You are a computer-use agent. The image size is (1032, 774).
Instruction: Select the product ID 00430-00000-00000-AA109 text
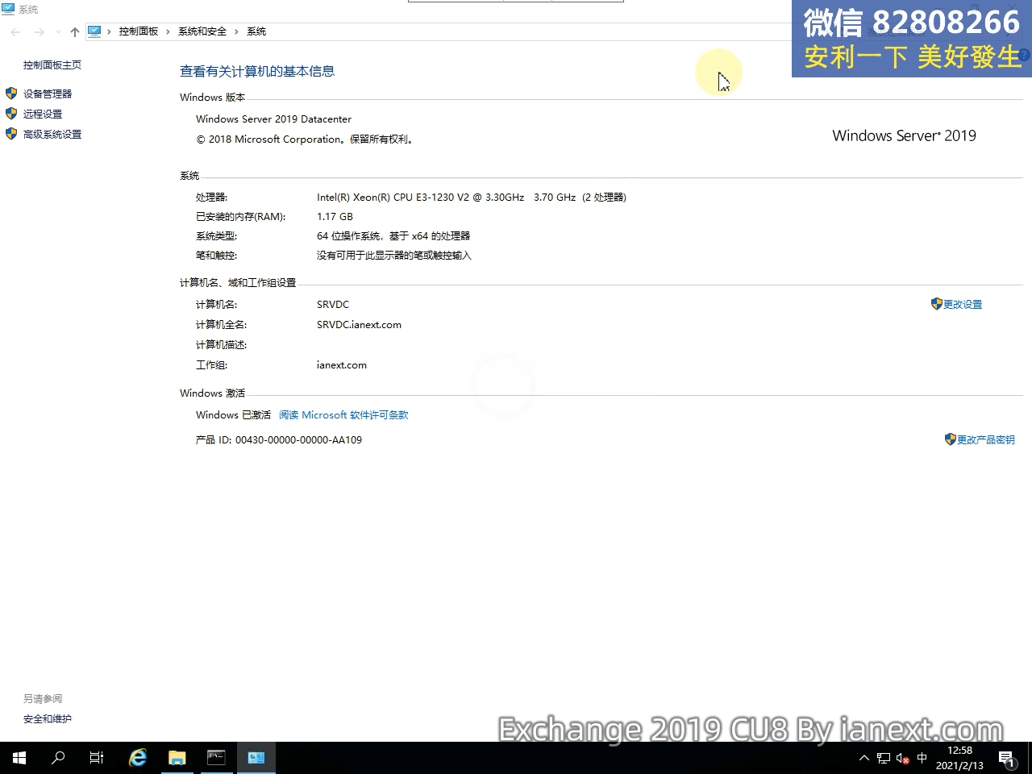tap(298, 440)
